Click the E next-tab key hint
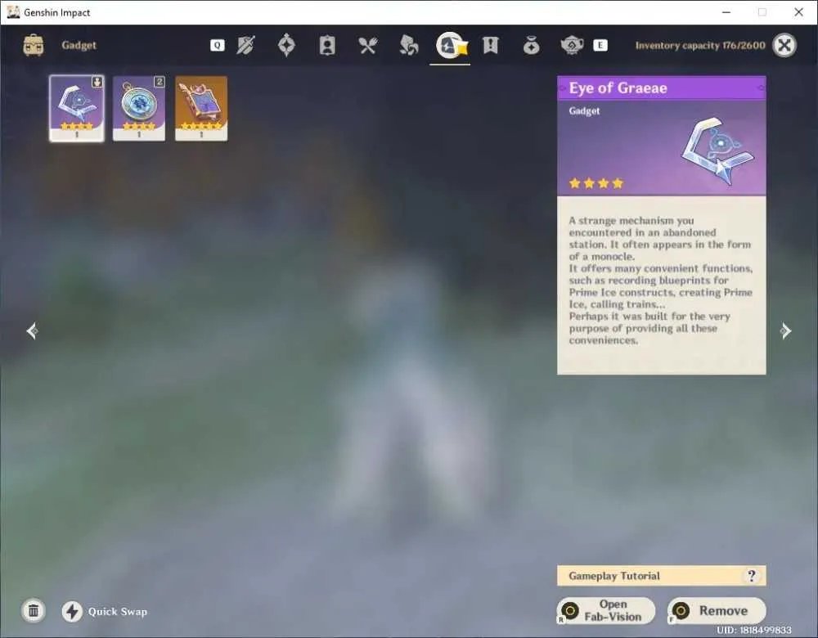818x638 pixels. click(x=600, y=45)
